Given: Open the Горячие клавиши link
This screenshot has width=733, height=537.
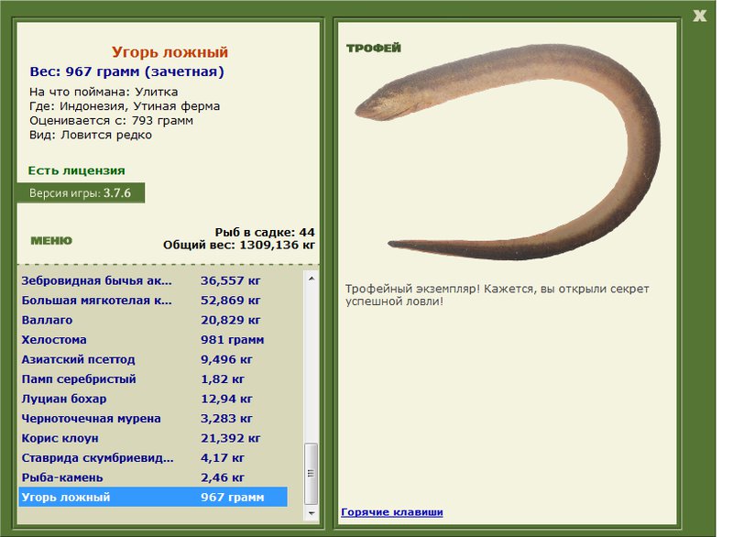Looking at the screenshot, I should pos(392,511).
